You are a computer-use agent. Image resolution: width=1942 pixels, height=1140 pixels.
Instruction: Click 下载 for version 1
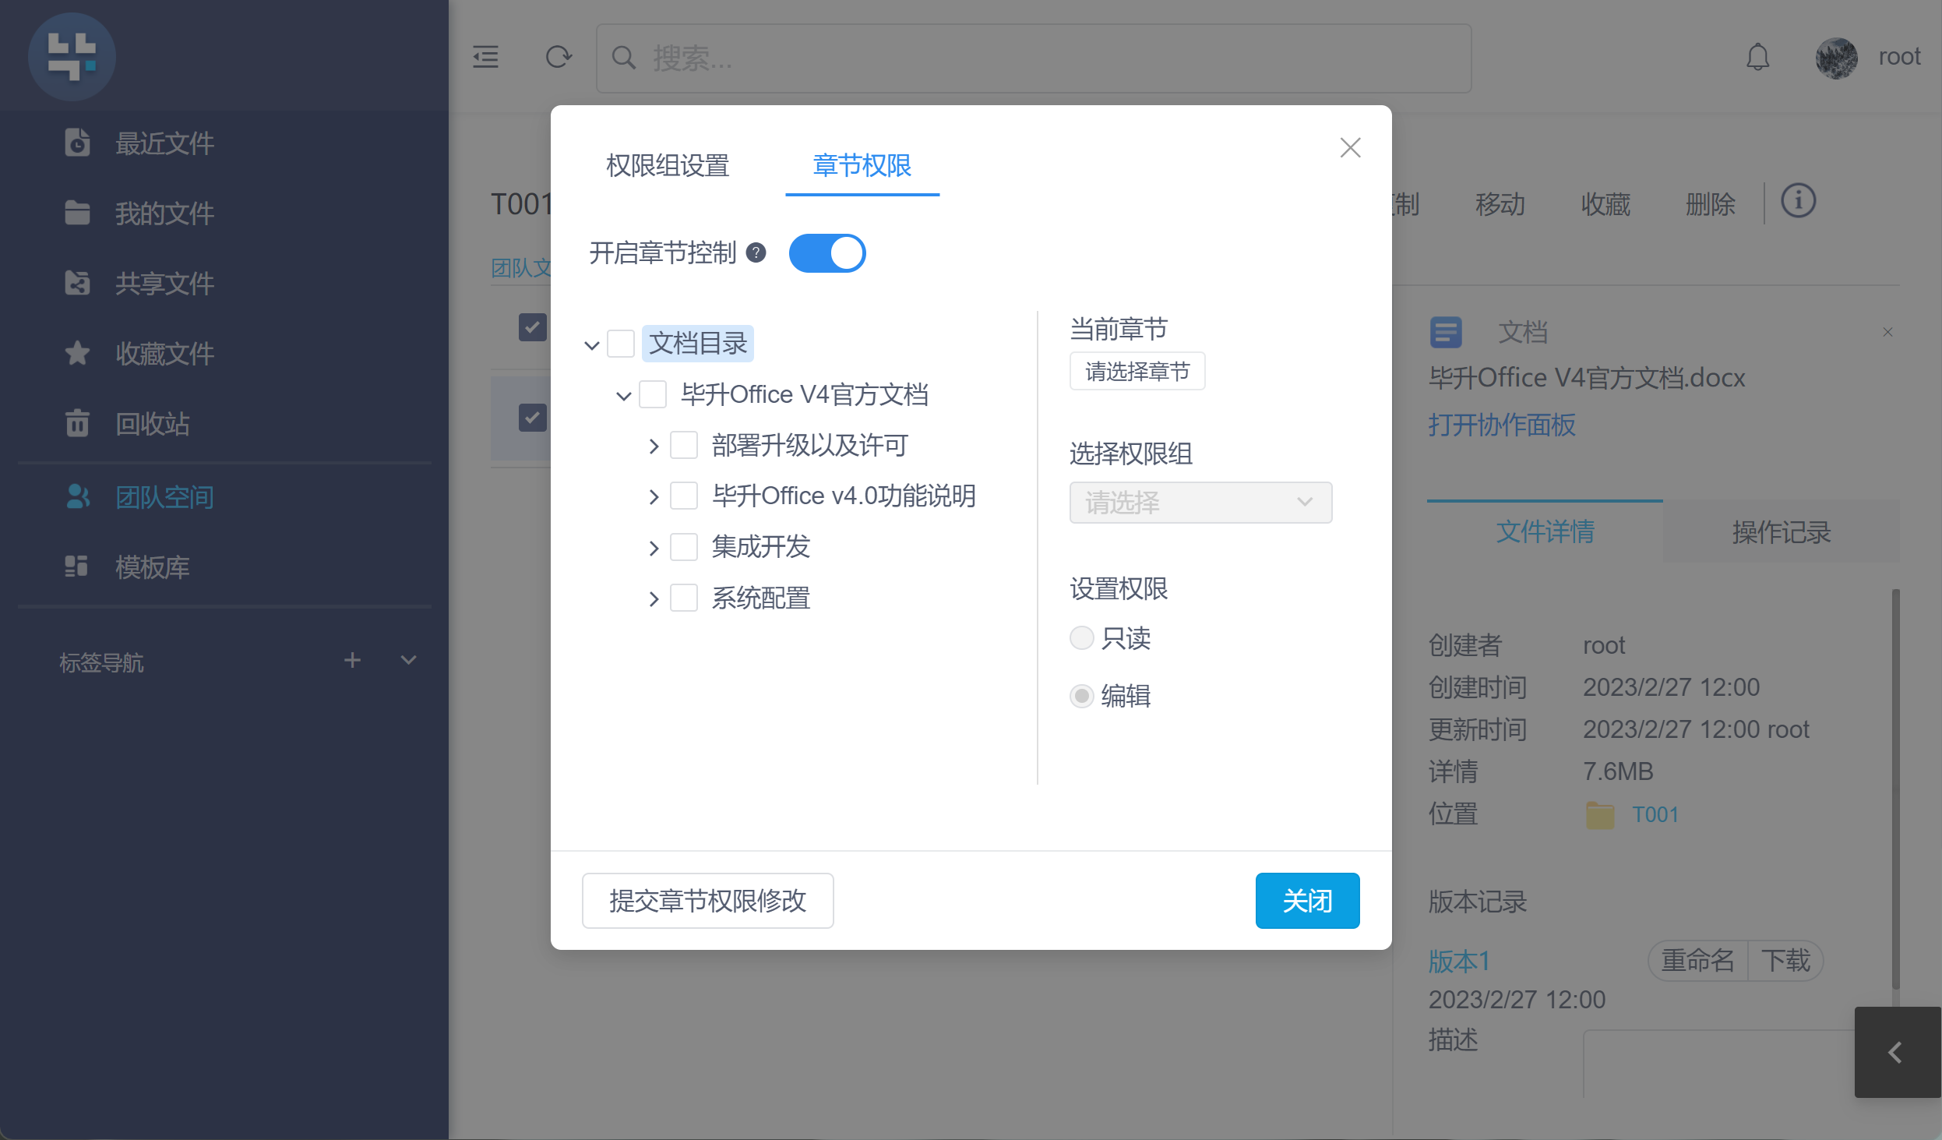pyautogui.click(x=1786, y=961)
